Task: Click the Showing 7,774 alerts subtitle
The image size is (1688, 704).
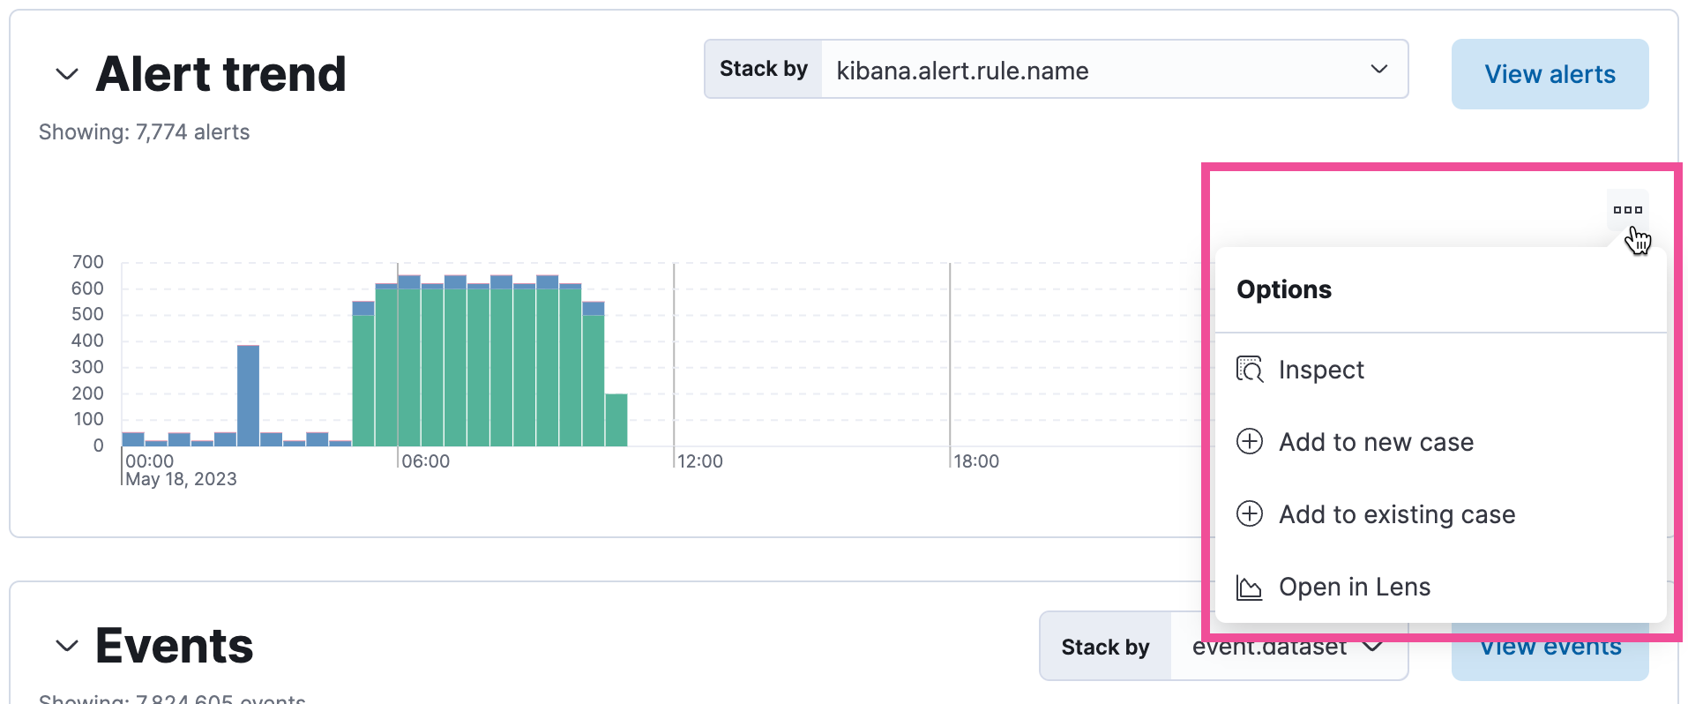Action: pyautogui.click(x=145, y=132)
